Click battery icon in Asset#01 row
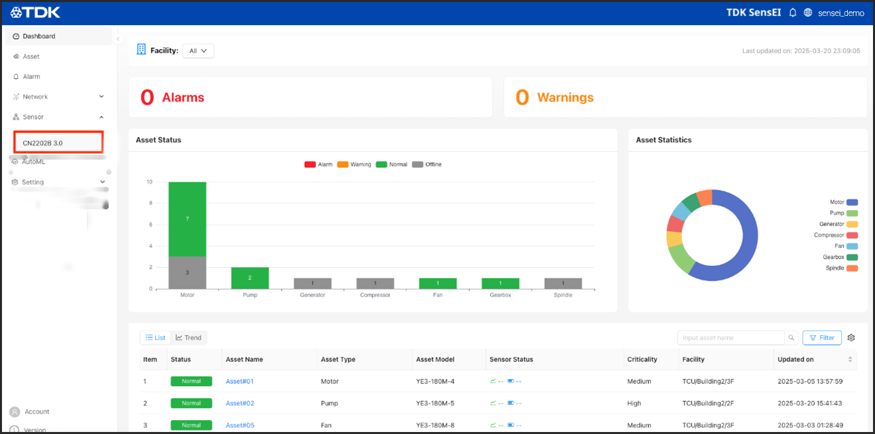 (510, 382)
